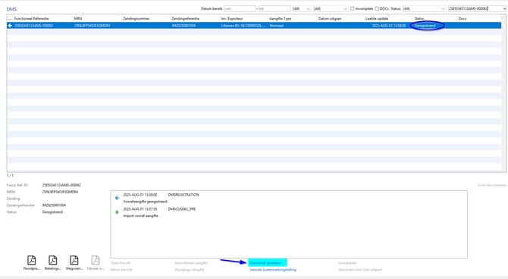Click the Open bericht link

[x=121, y=263]
